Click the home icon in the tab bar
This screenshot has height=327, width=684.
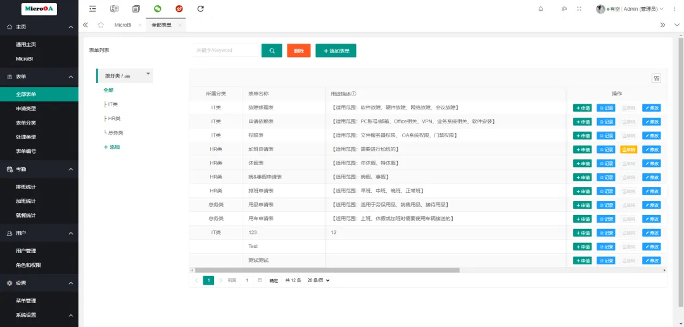[100, 25]
